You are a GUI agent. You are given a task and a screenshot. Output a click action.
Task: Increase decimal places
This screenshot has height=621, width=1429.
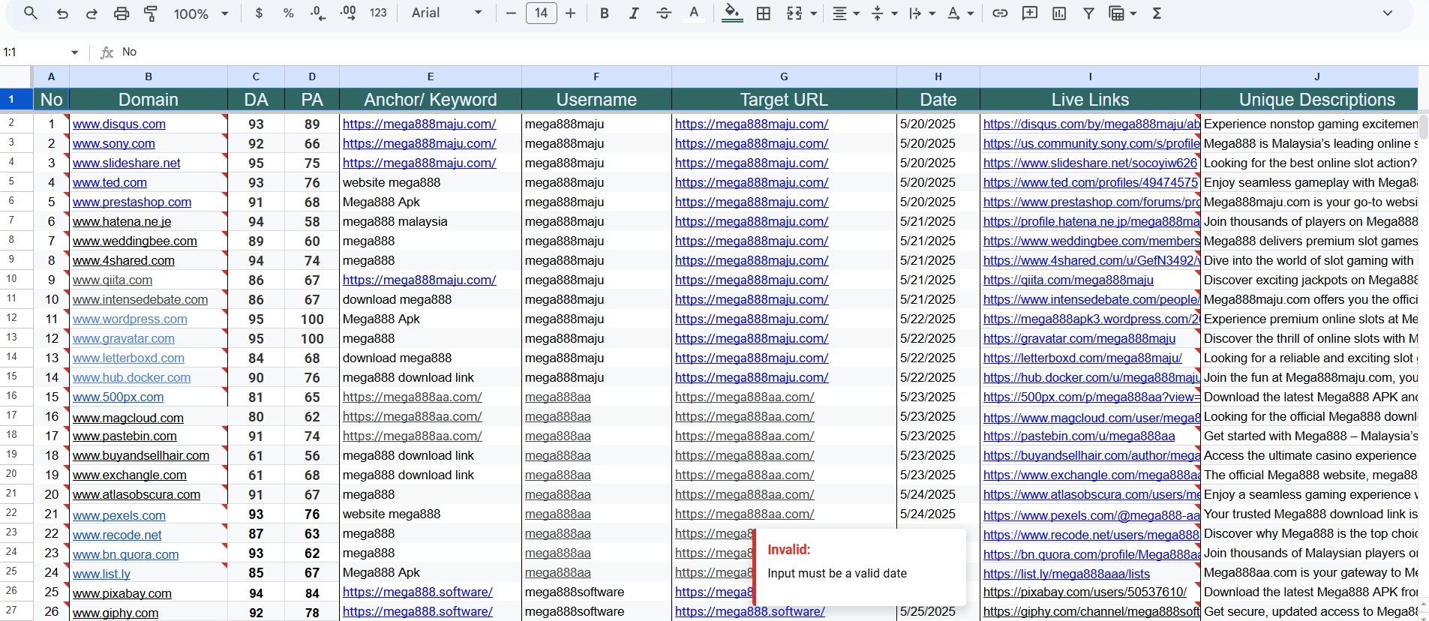[348, 13]
